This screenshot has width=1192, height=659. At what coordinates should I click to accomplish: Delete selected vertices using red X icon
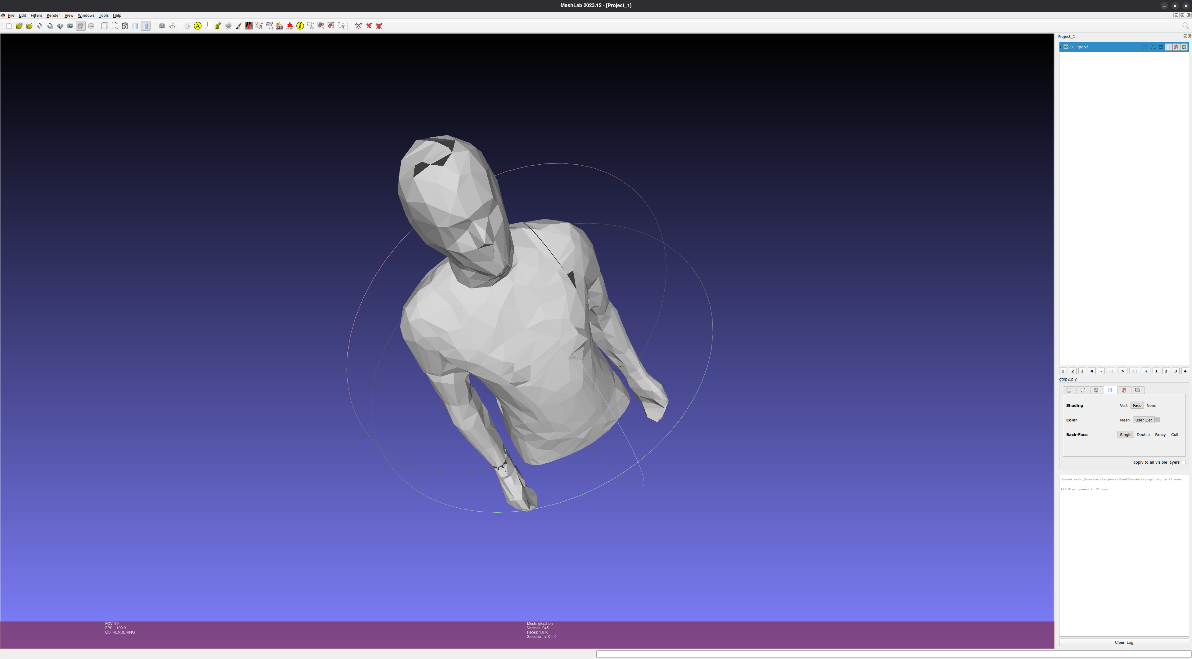tap(359, 26)
